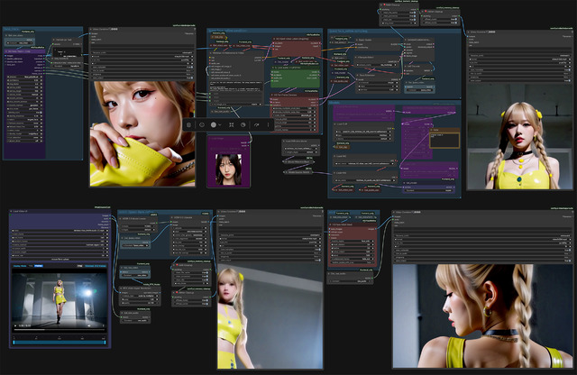This screenshot has height=375, width=577.
Task: Collapse the Load Video node using its title dot
Action: point(11,212)
